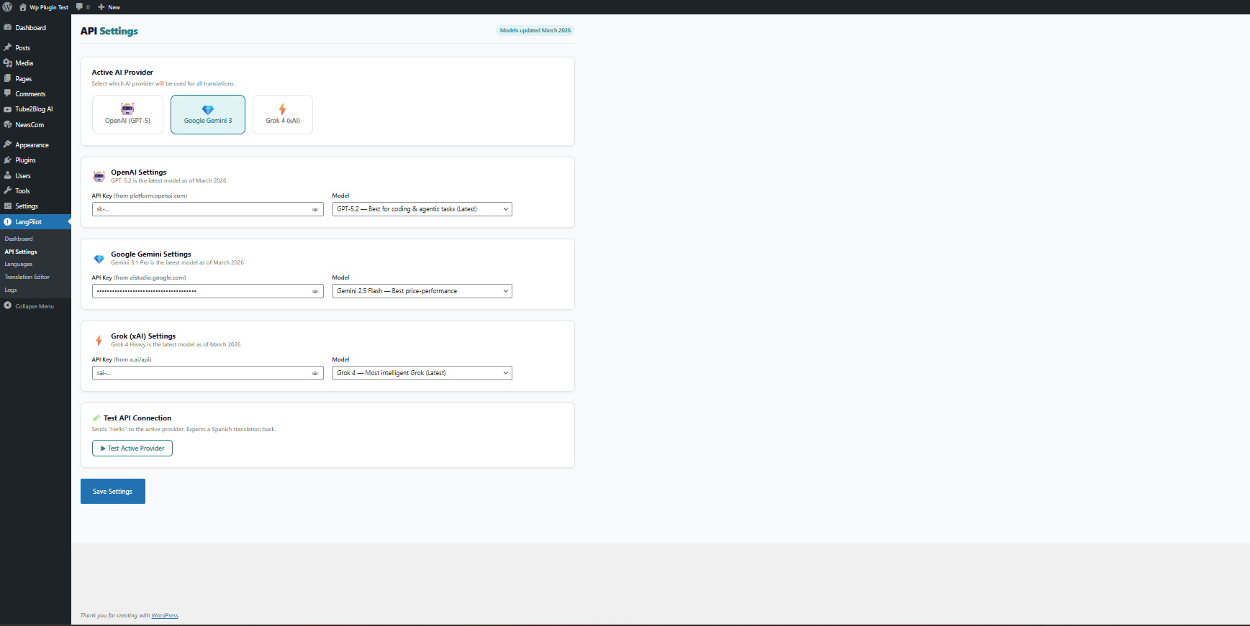Select Grok 4 (xAI) as active provider
This screenshot has width=1250, height=626.
click(x=283, y=114)
